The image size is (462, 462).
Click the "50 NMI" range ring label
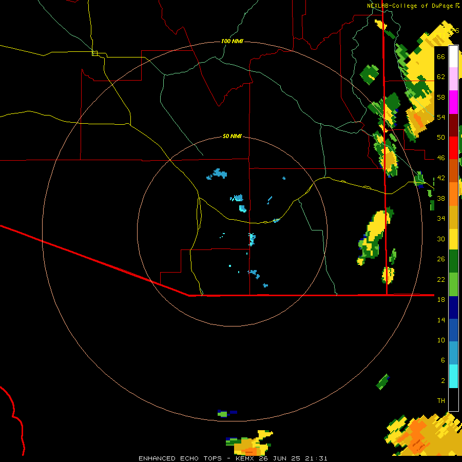(x=232, y=136)
